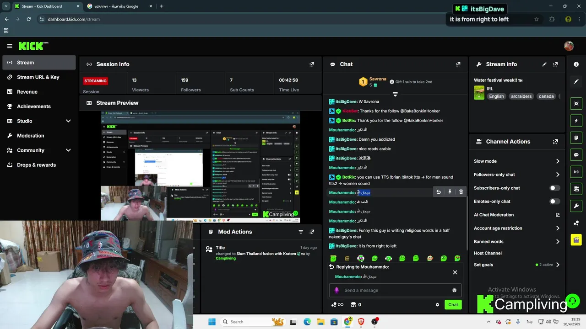This screenshot has height=329, width=586.
Task: Toggle the wrench Stream info widget icon in the right sidebar
Action: pos(576,206)
